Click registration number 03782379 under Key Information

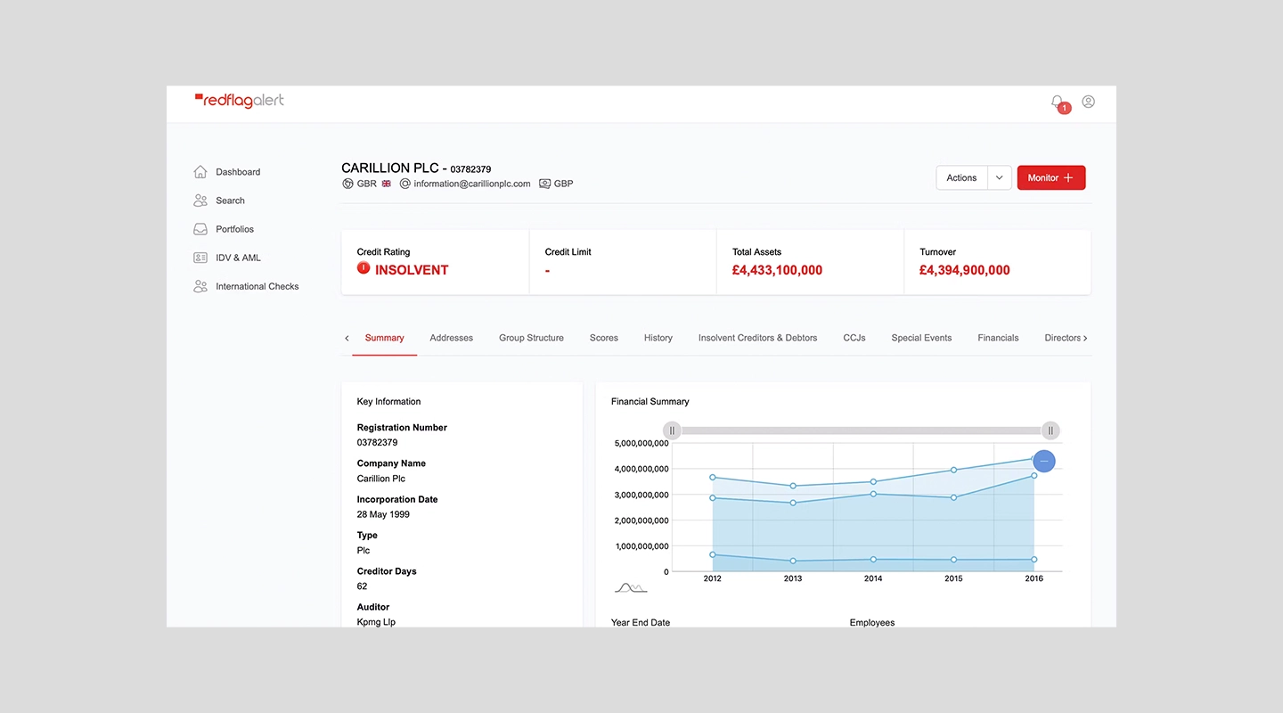click(378, 442)
